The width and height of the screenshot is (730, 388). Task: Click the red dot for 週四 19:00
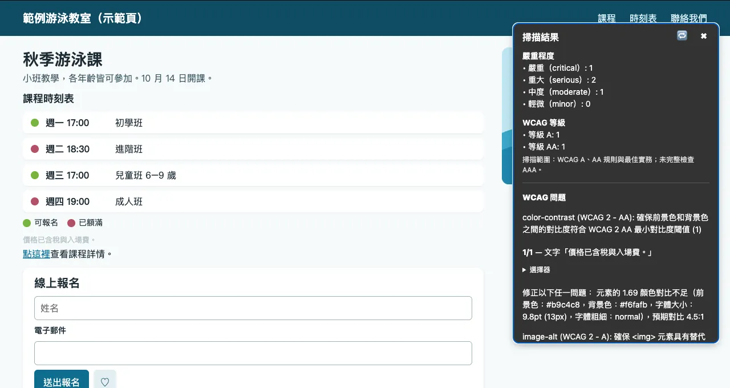coord(35,201)
